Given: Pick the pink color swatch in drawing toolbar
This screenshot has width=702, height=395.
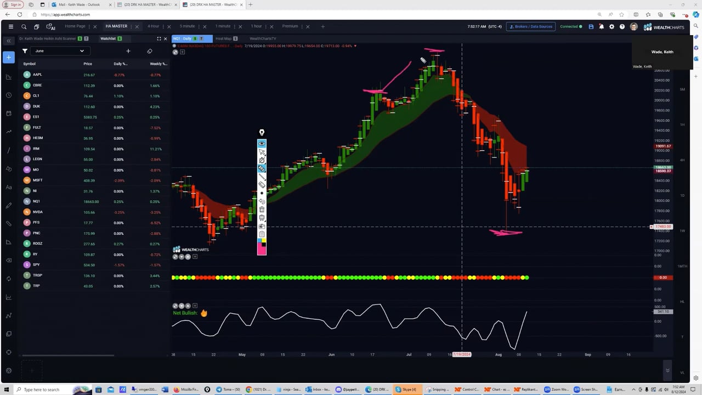Looking at the screenshot, I should pyautogui.click(x=262, y=250).
